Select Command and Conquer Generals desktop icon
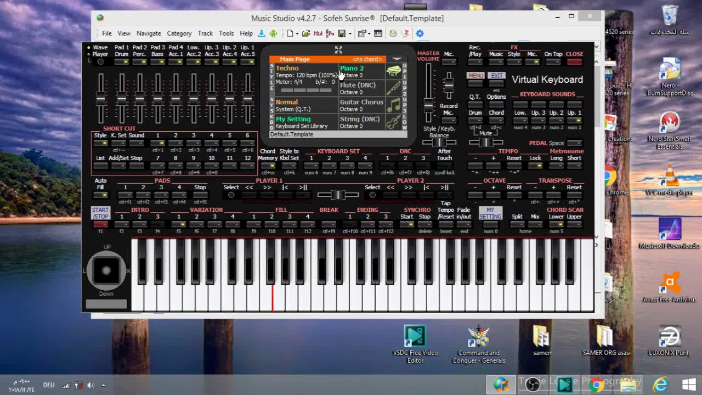This screenshot has width=702, height=395. (x=479, y=344)
